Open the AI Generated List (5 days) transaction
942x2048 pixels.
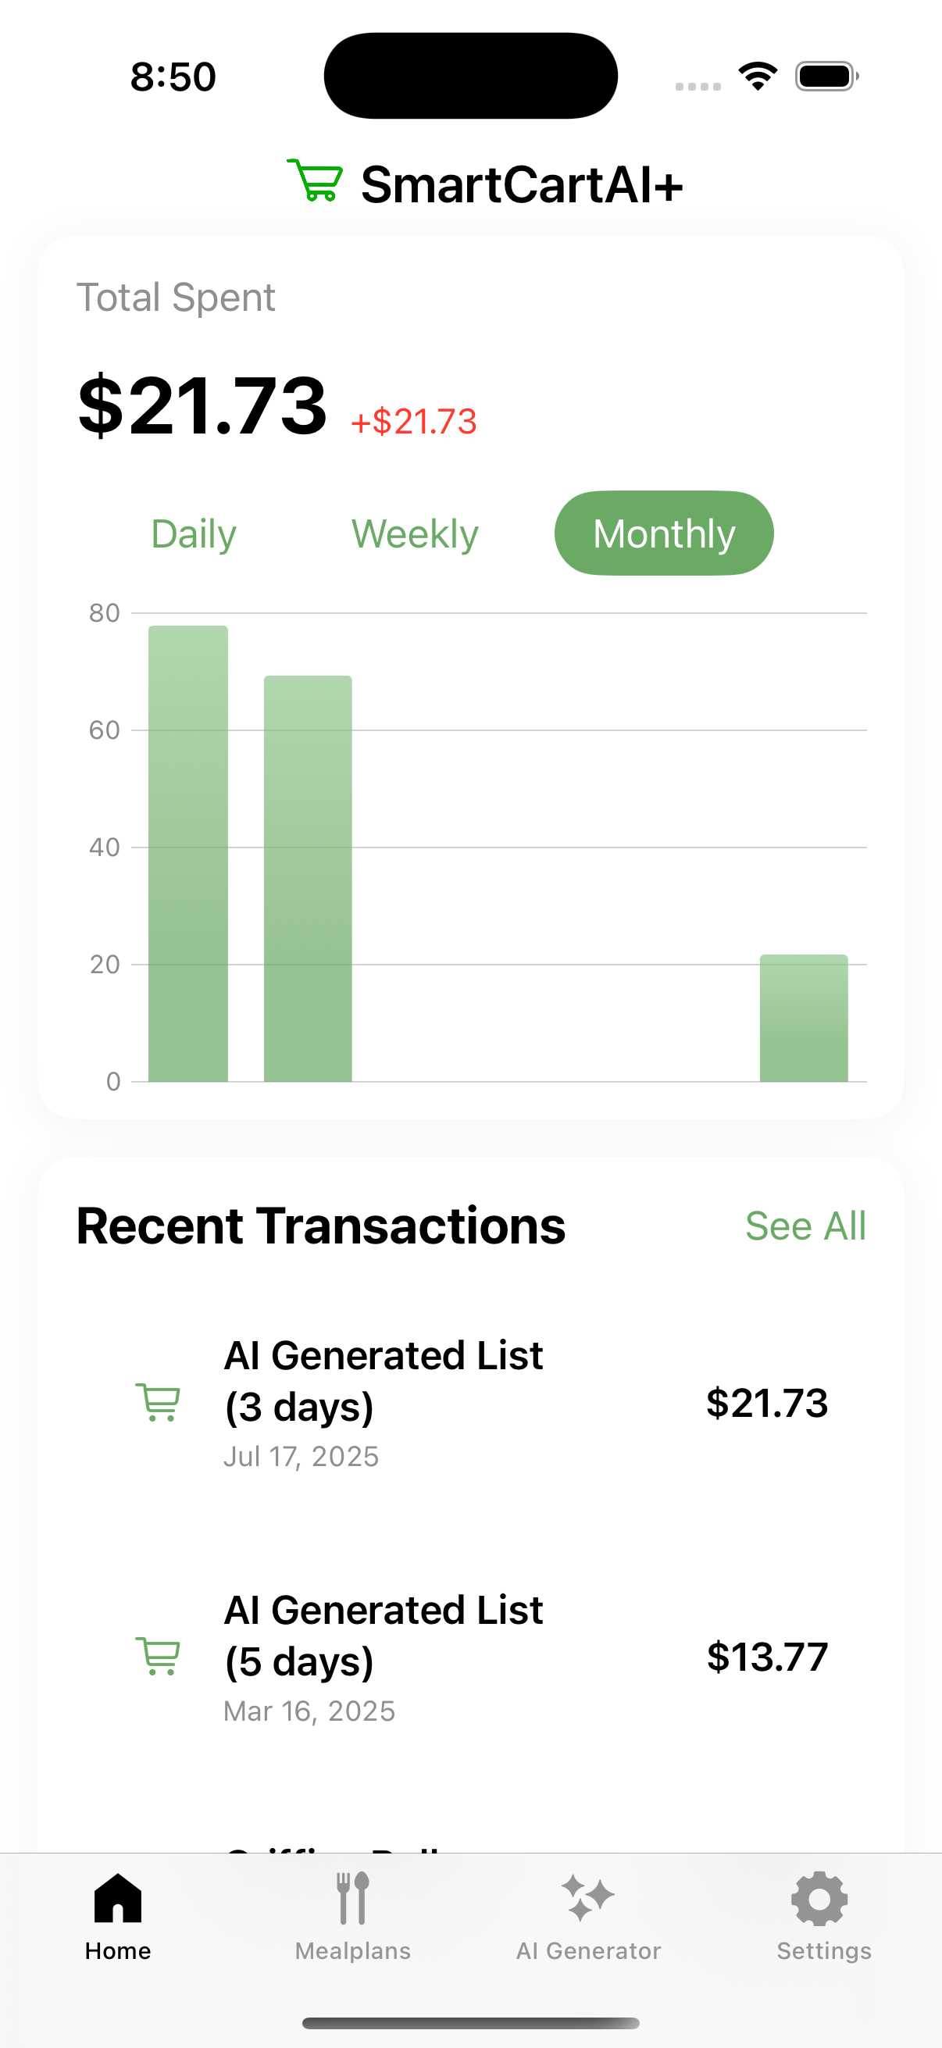click(384, 1636)
